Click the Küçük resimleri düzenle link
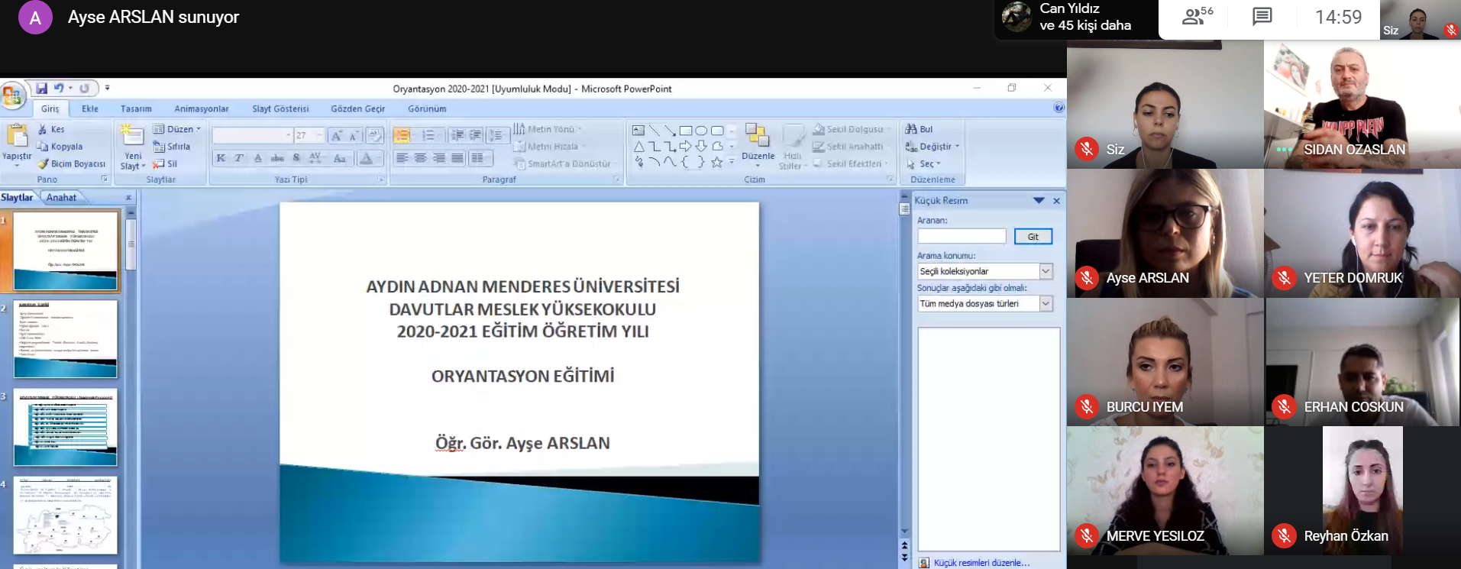The image size is (1461, 569). (x=981, y=563)
